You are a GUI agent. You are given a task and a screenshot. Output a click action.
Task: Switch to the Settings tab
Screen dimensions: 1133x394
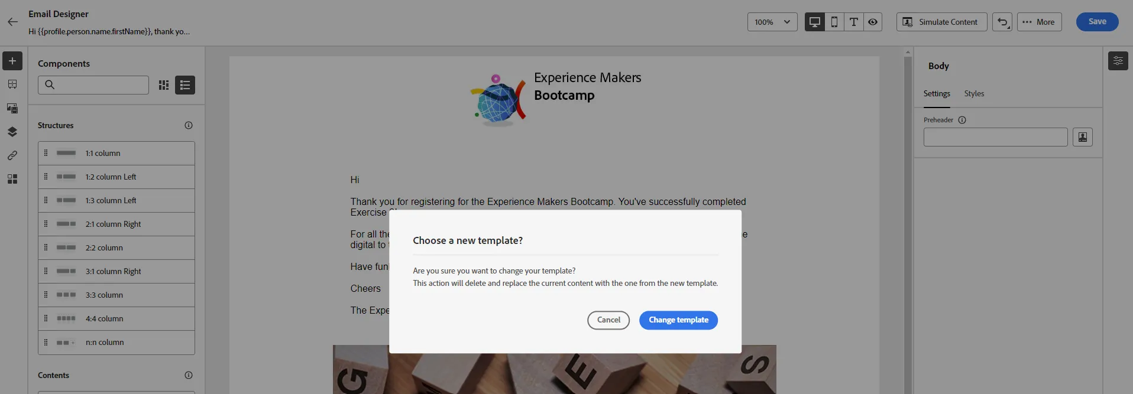point(937,94)
